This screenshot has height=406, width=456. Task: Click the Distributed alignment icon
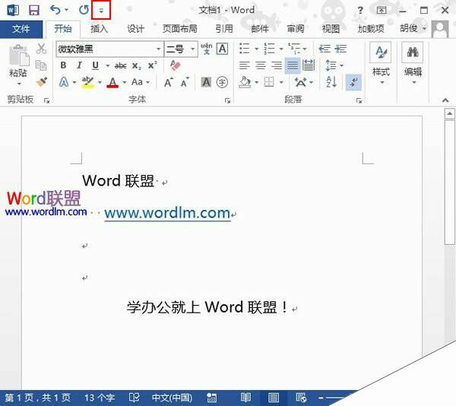[x=309, y=65]
